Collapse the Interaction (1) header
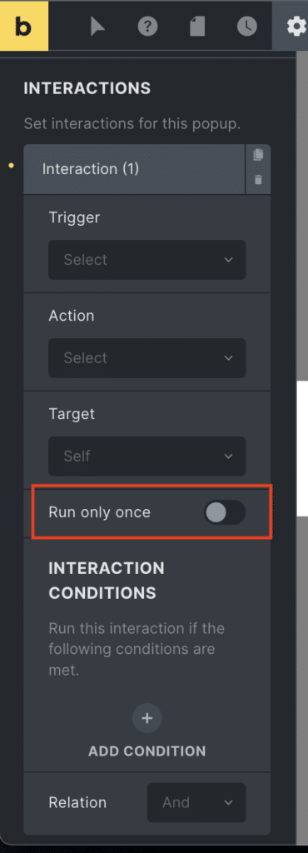This screenshot has width=308, height=853. 134,169
